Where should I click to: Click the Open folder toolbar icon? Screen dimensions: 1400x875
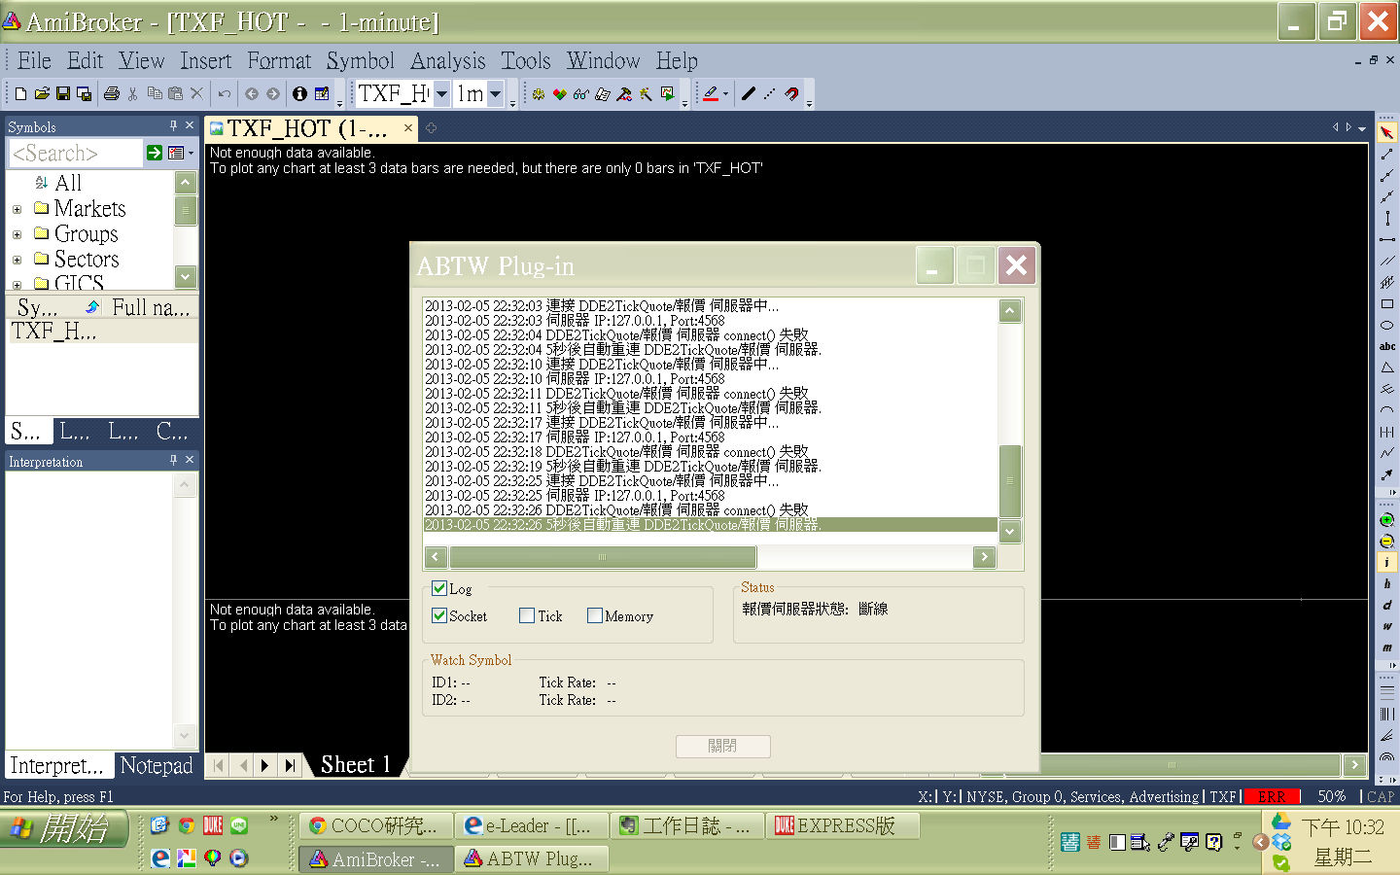tap(42, 94)
